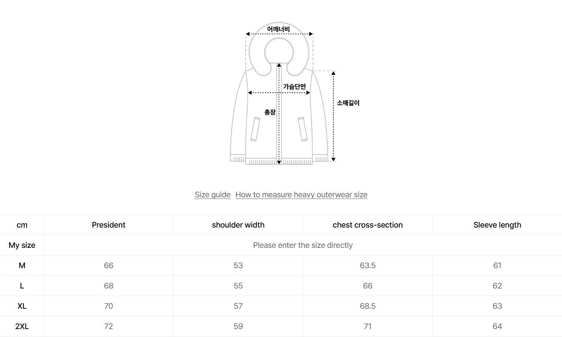562x337 pixels.
Task: Open the Size guide link
Action: pyautogui.click(x=213, y=195)
